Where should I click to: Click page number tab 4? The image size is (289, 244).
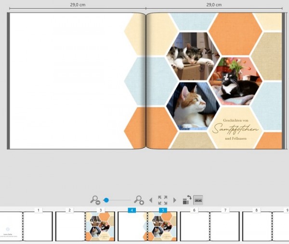[x=132, y=210]
